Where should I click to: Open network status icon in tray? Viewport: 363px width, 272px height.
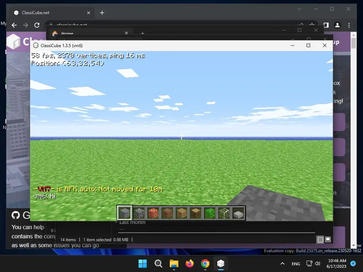309,263
